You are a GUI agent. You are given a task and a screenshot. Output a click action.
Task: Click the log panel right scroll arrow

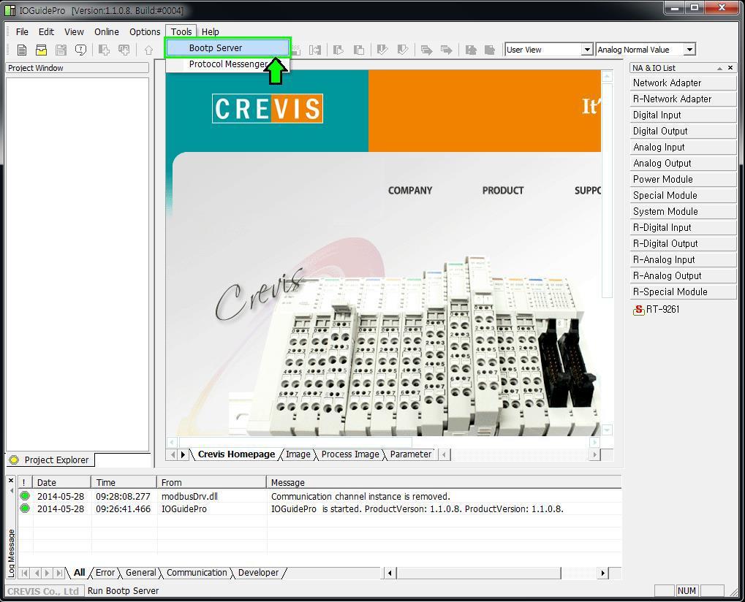tap(602, 573)
